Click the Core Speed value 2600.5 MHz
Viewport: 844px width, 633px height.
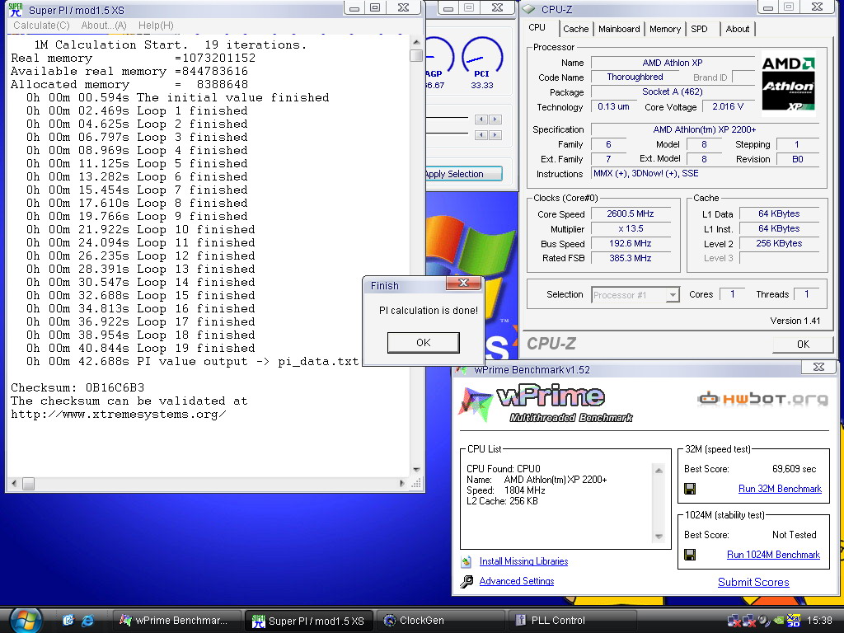[x=631, y=213]
